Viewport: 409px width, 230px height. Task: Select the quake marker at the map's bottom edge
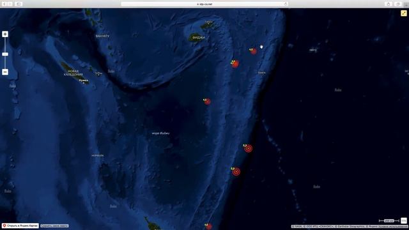pyautogui.click(x=209, y=226)
